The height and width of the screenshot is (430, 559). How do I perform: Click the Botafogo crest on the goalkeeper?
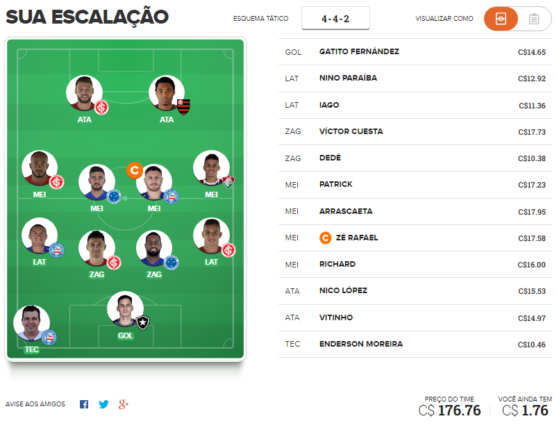coord(143,323)
